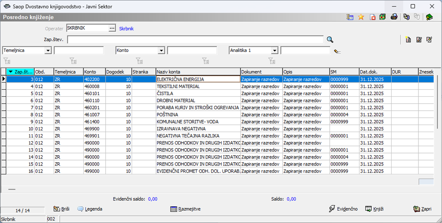Click the Skrbnik operator link
The width and height of the screenshot is (442, 223).
(x=126, y=29)
